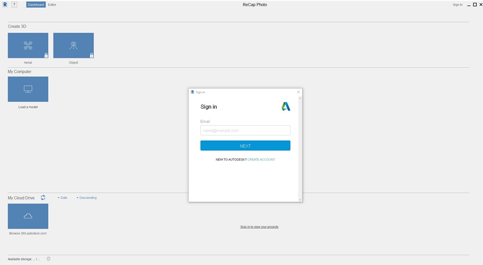Switch to the Dashboard tab

(x=36, y=5)
